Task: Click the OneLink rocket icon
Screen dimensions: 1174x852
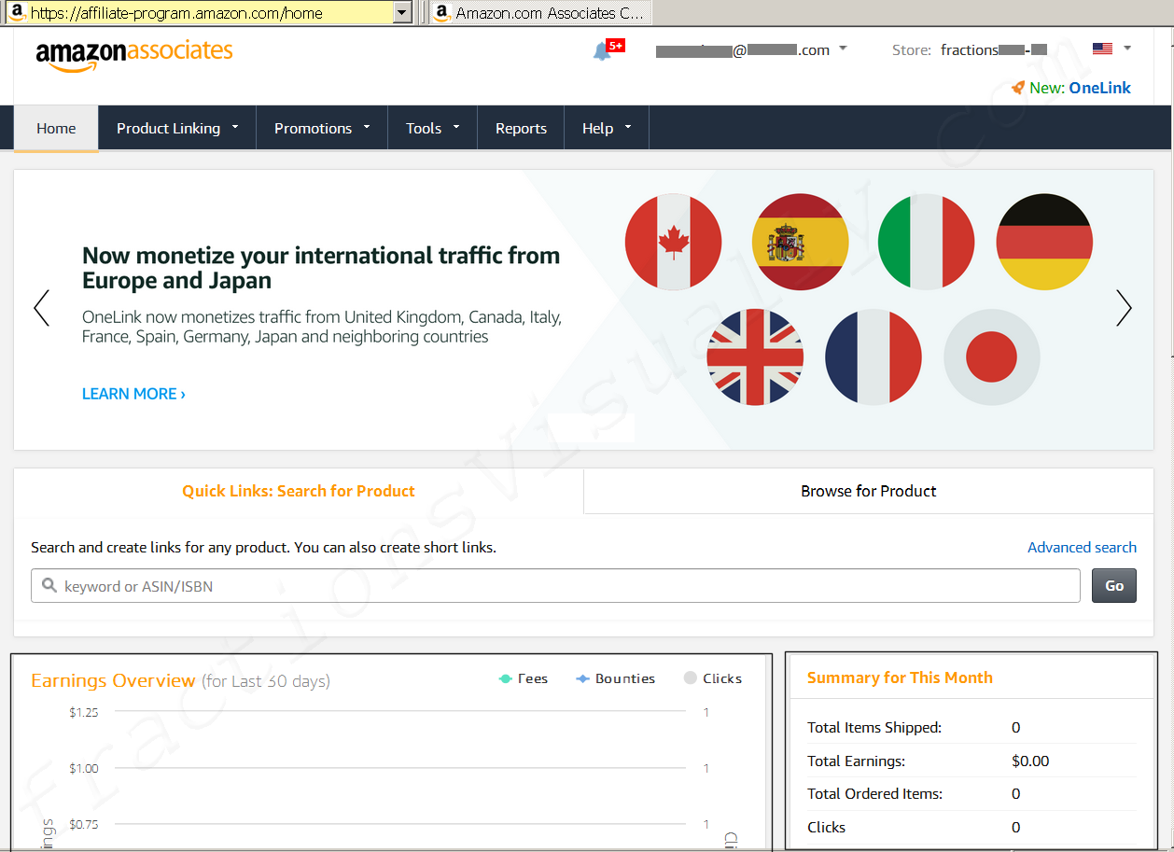Action: click(x=1018, y=88)
